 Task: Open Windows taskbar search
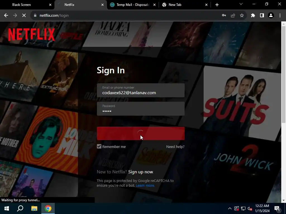(x=20, y=208)
